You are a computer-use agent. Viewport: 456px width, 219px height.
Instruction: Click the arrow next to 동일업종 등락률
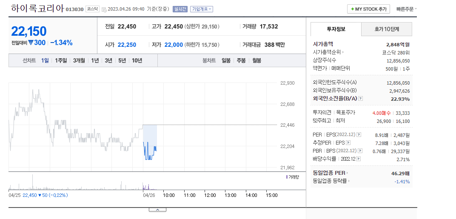[x=349, y=181]
